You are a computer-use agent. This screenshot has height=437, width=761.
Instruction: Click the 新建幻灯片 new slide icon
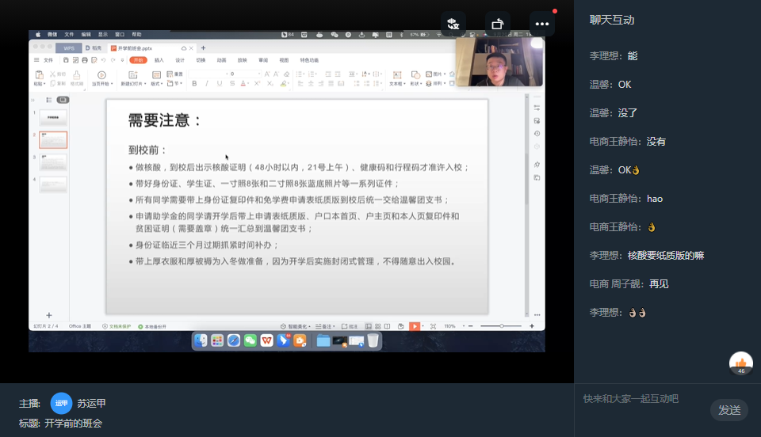[132, 75]
